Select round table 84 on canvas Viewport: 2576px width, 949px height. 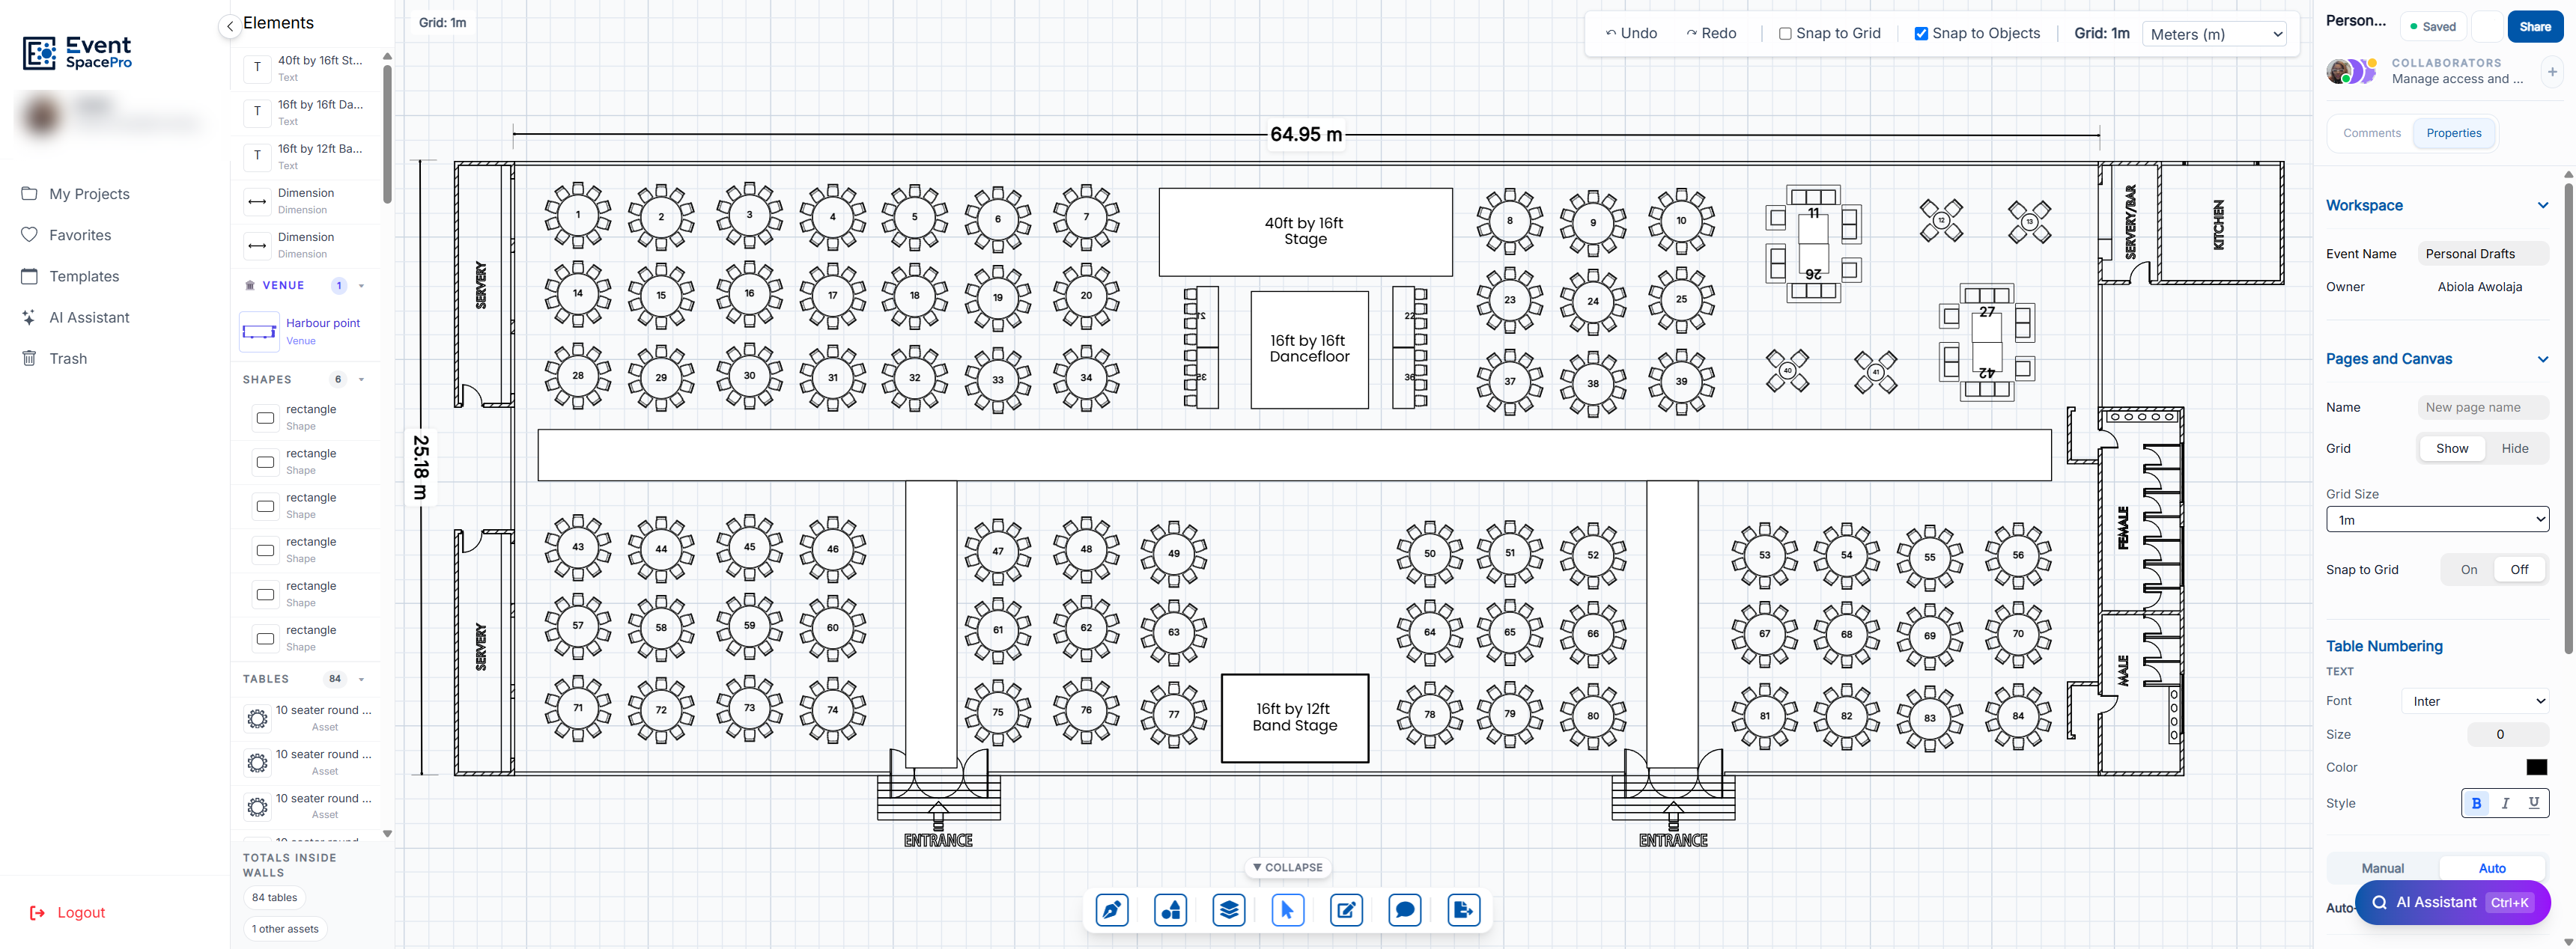[x=2017, y=715]
